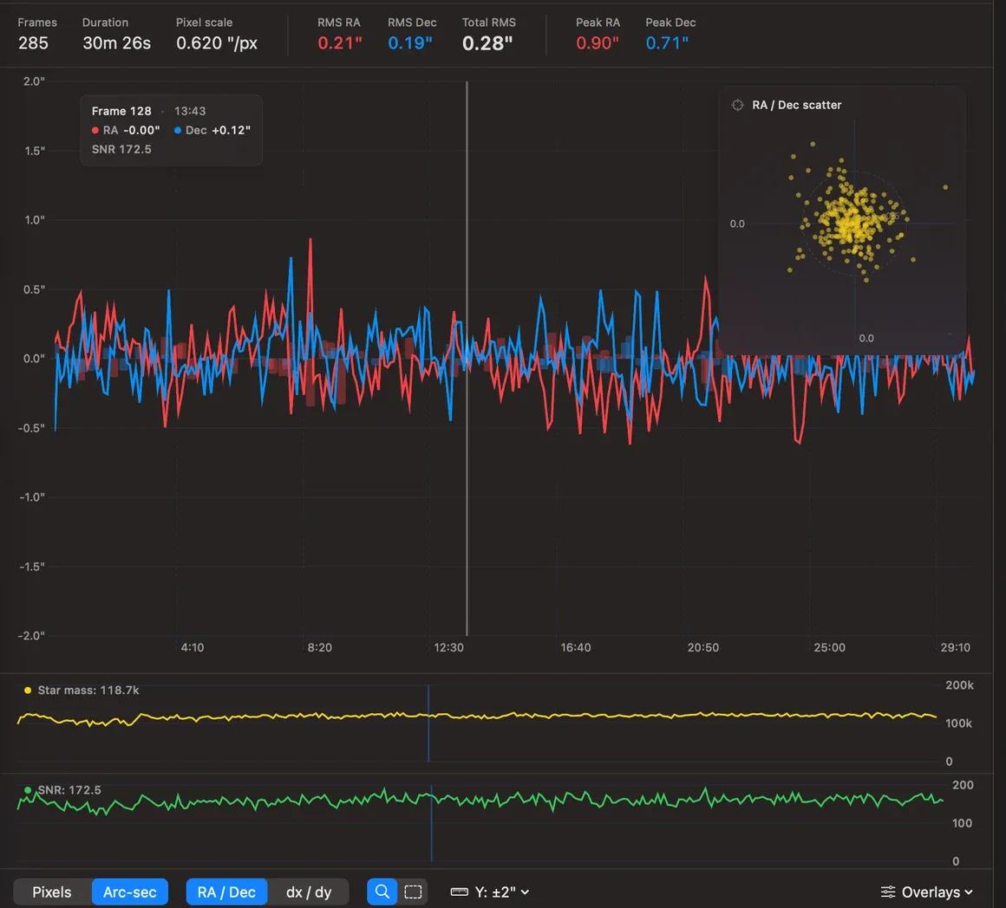Click the 0.0" Y-axis label
This screenshot has width=1006, height=908.
point(34,358)
